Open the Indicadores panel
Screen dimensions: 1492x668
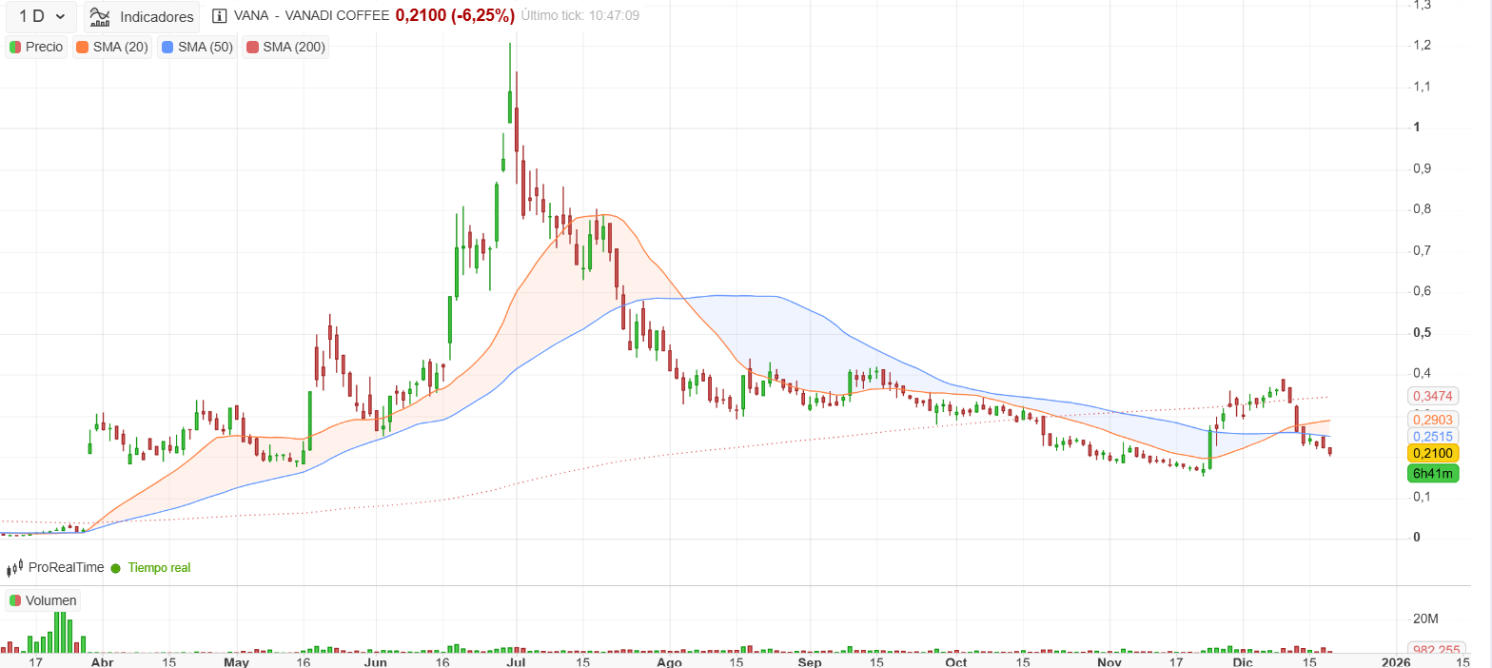[142, 16]
